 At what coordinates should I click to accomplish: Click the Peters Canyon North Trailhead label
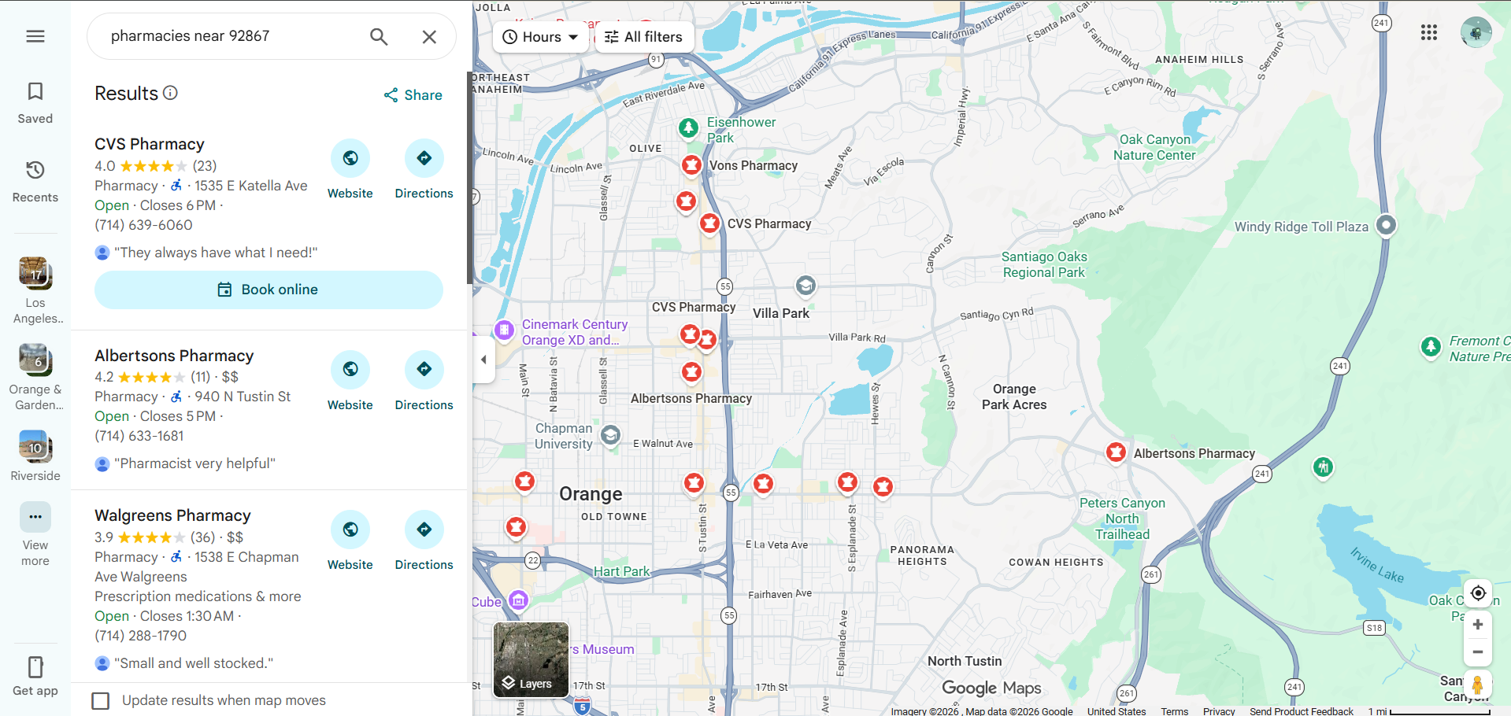coord(1122,519)
